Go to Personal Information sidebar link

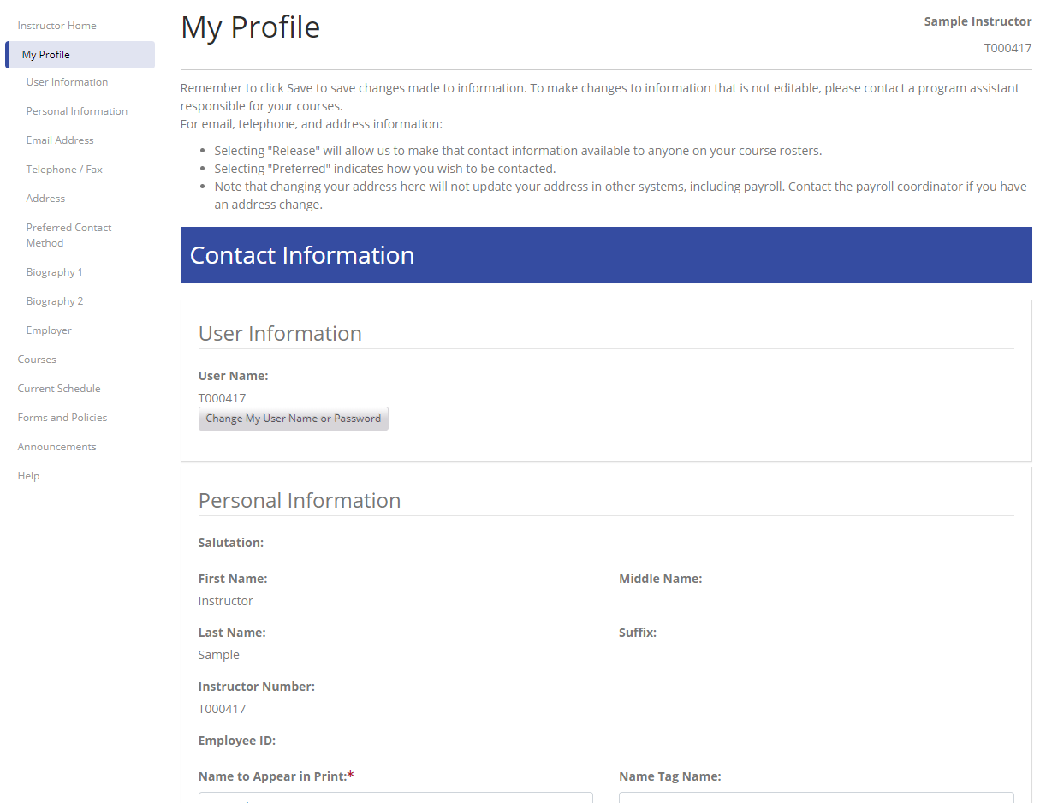76,111
